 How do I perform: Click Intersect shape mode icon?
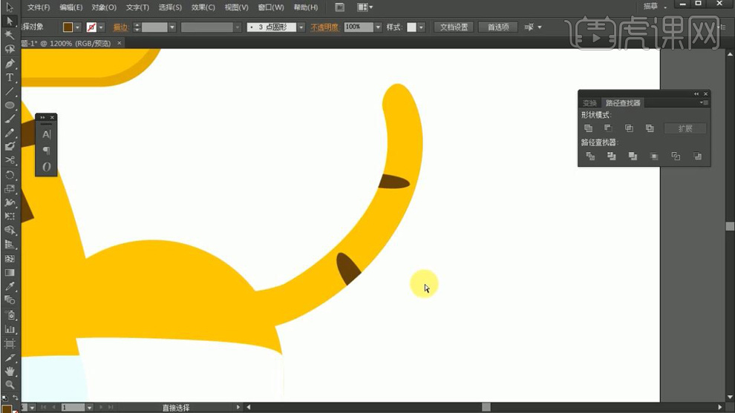coord(629,128)
